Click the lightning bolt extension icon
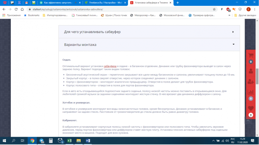The width and height of the screenshot is (259, 145). (222, 9)
